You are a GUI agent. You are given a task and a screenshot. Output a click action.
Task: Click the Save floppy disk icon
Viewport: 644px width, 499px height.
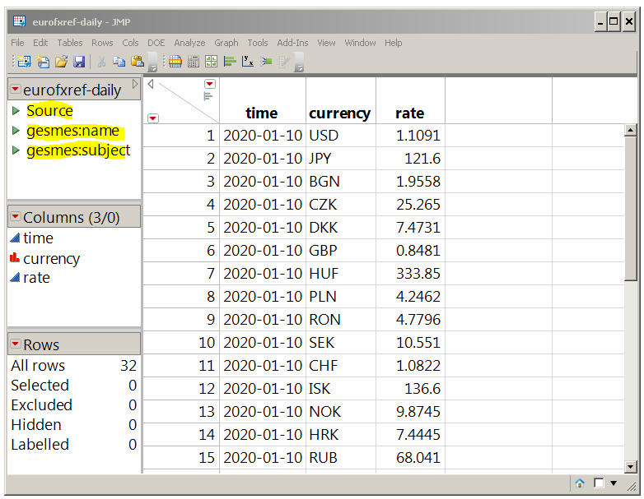pyautogui.click(x=79, y=62)
